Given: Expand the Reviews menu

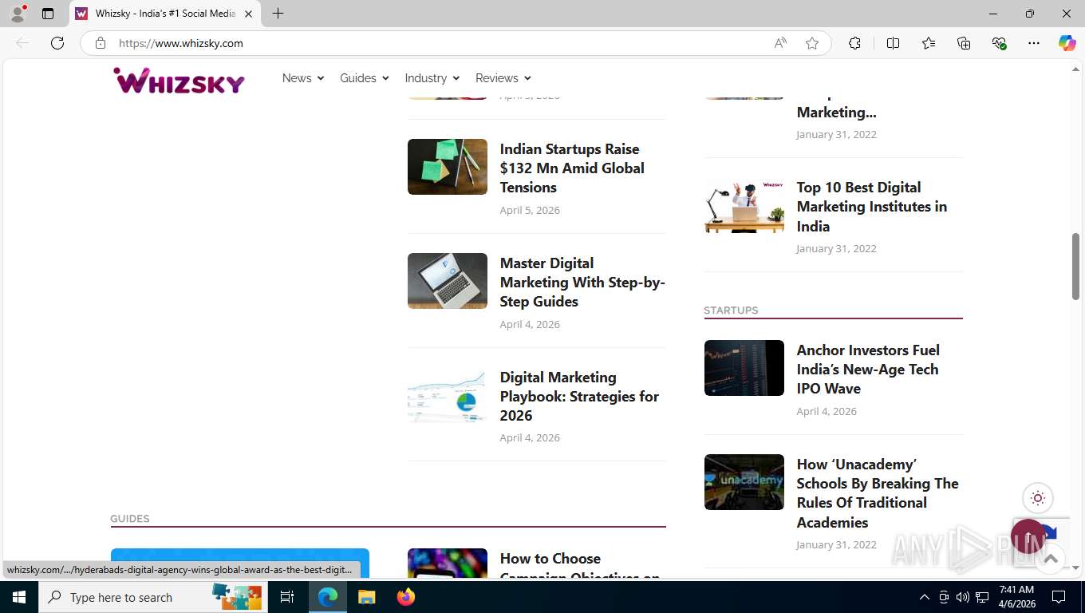Looking at the screenshot, I should (503, 78).
